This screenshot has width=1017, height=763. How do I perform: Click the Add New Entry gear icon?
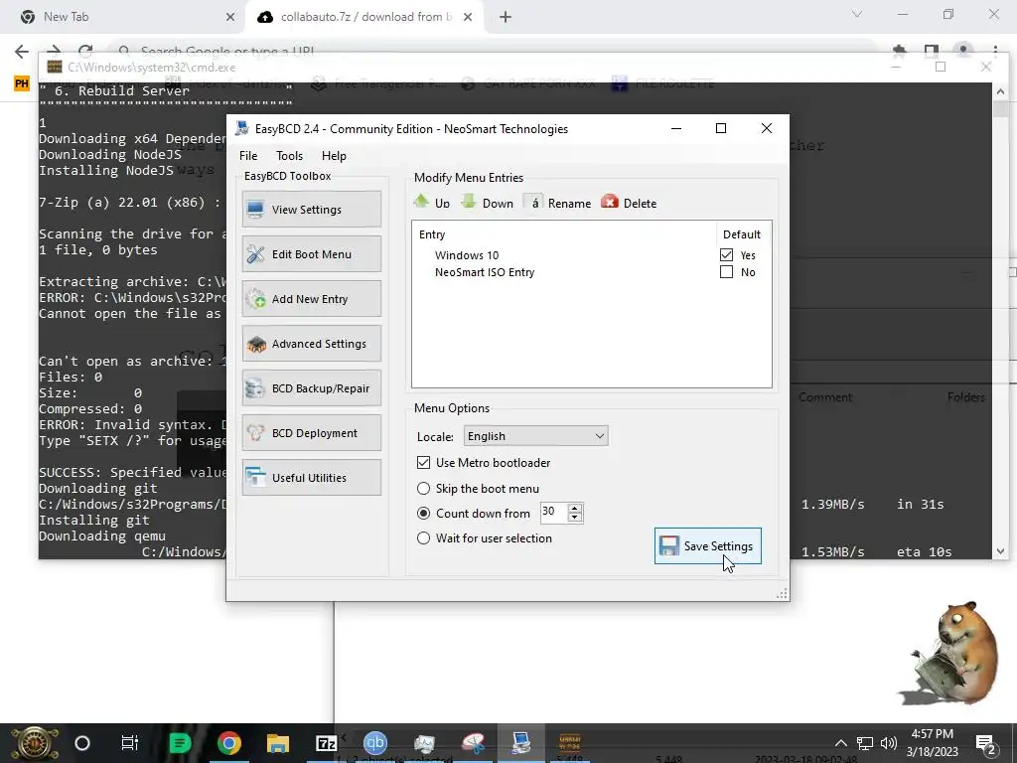point(255,298)
